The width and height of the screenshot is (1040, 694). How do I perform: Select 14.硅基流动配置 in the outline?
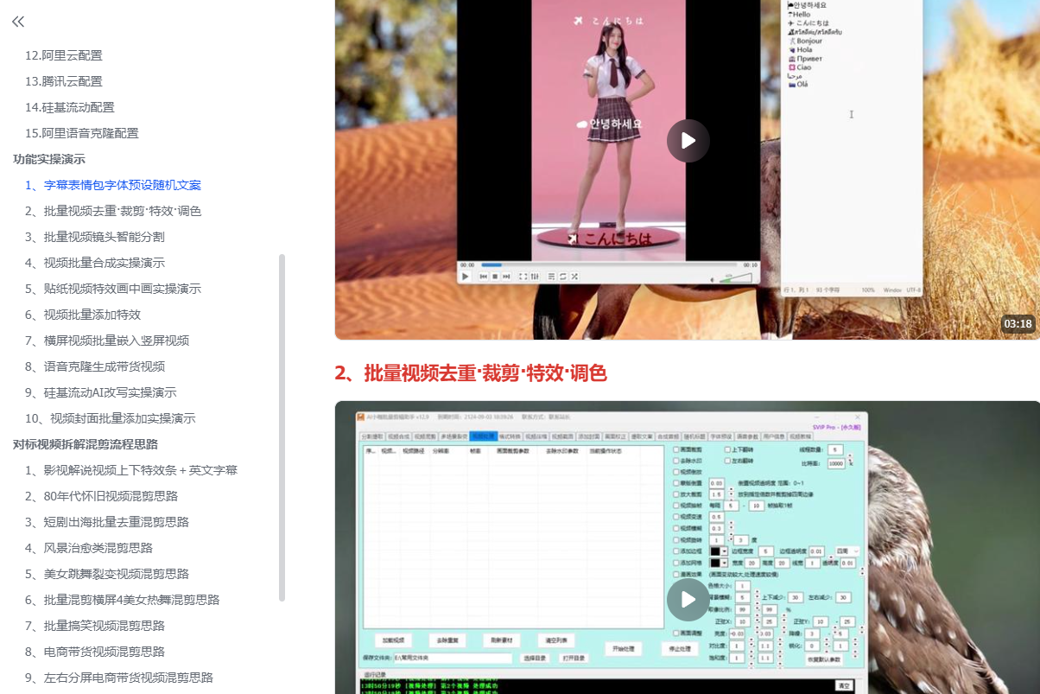(x=70, y=107)
